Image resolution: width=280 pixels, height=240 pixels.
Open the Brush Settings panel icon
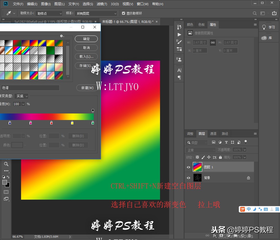(179, 42)
